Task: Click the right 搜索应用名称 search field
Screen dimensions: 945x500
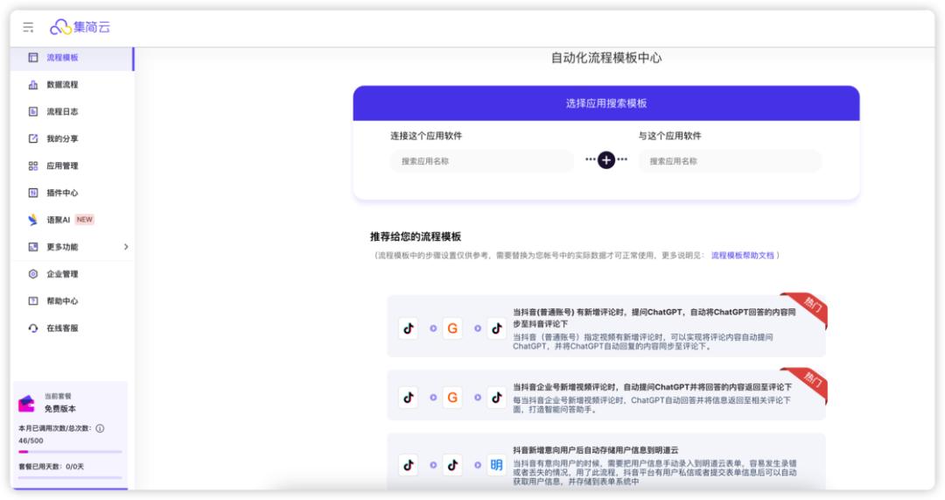Action: pos(730,161)
